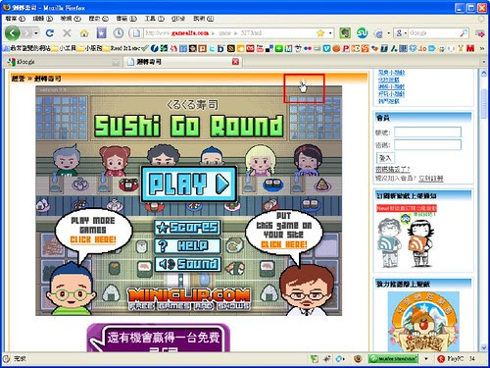Close the 迴轉壽司 tab with red X
This screenshot has height=368, width=490.
click(235, 62)
